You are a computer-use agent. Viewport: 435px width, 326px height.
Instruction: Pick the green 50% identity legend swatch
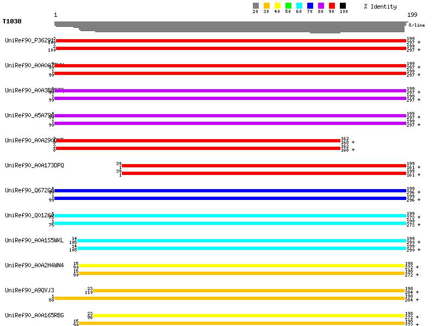288,6
